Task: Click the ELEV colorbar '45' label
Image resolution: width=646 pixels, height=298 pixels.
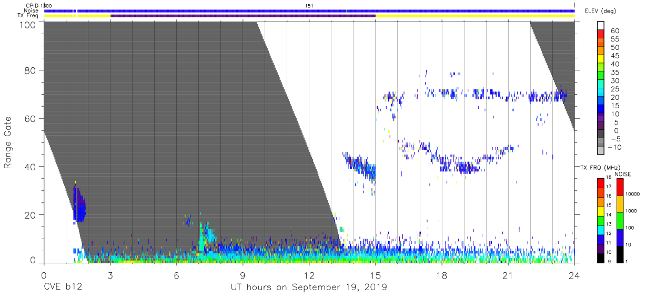Action: click(614, 56)
